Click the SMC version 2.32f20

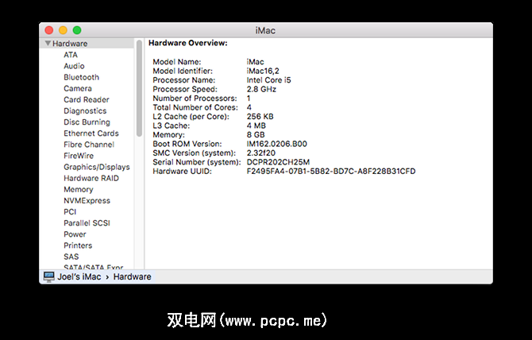[261, 153]
